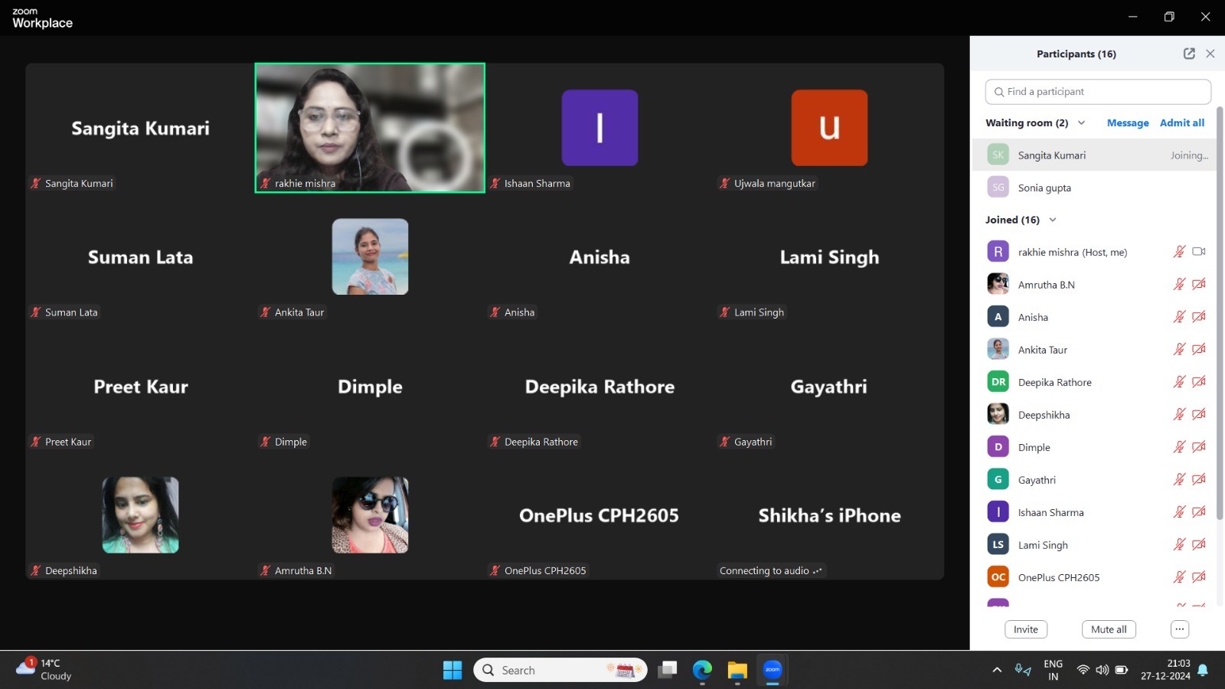Click the Invite button
1225x689 pixels.
(1025, 629)
